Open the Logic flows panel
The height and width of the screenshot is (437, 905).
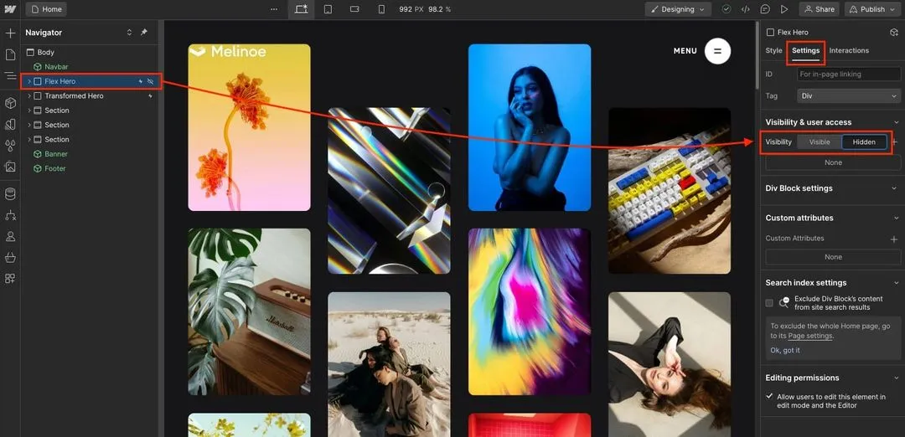coord(10,215)
